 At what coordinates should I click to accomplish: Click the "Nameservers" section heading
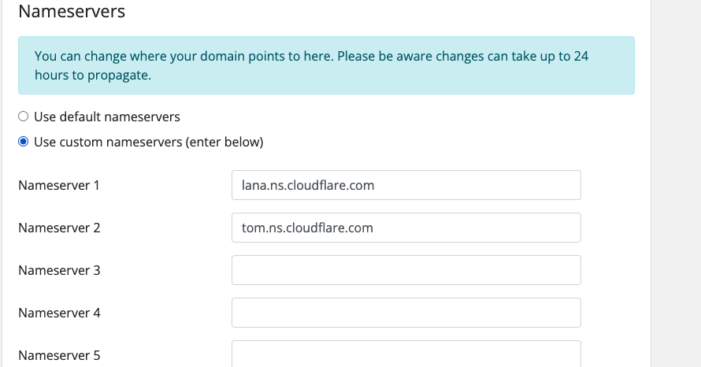[x=72, y=12]
